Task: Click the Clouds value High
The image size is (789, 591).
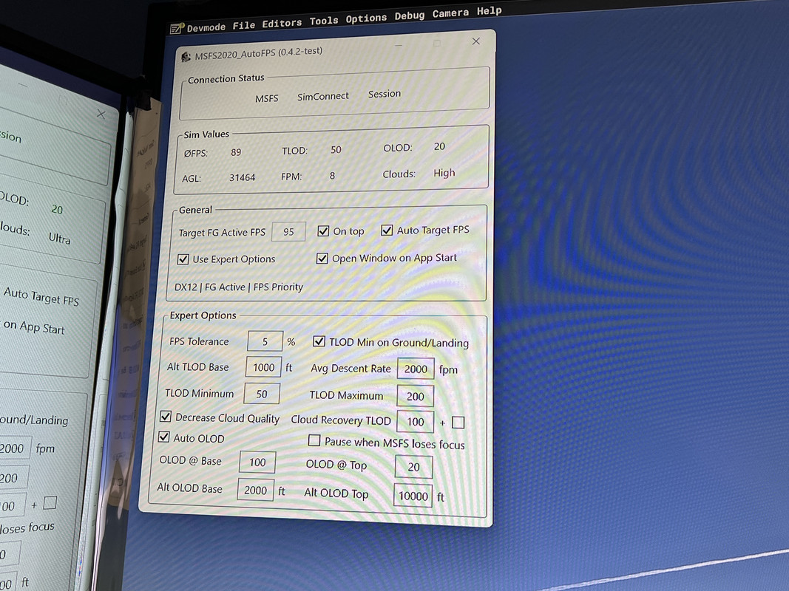Action: [x=444, y=173]
